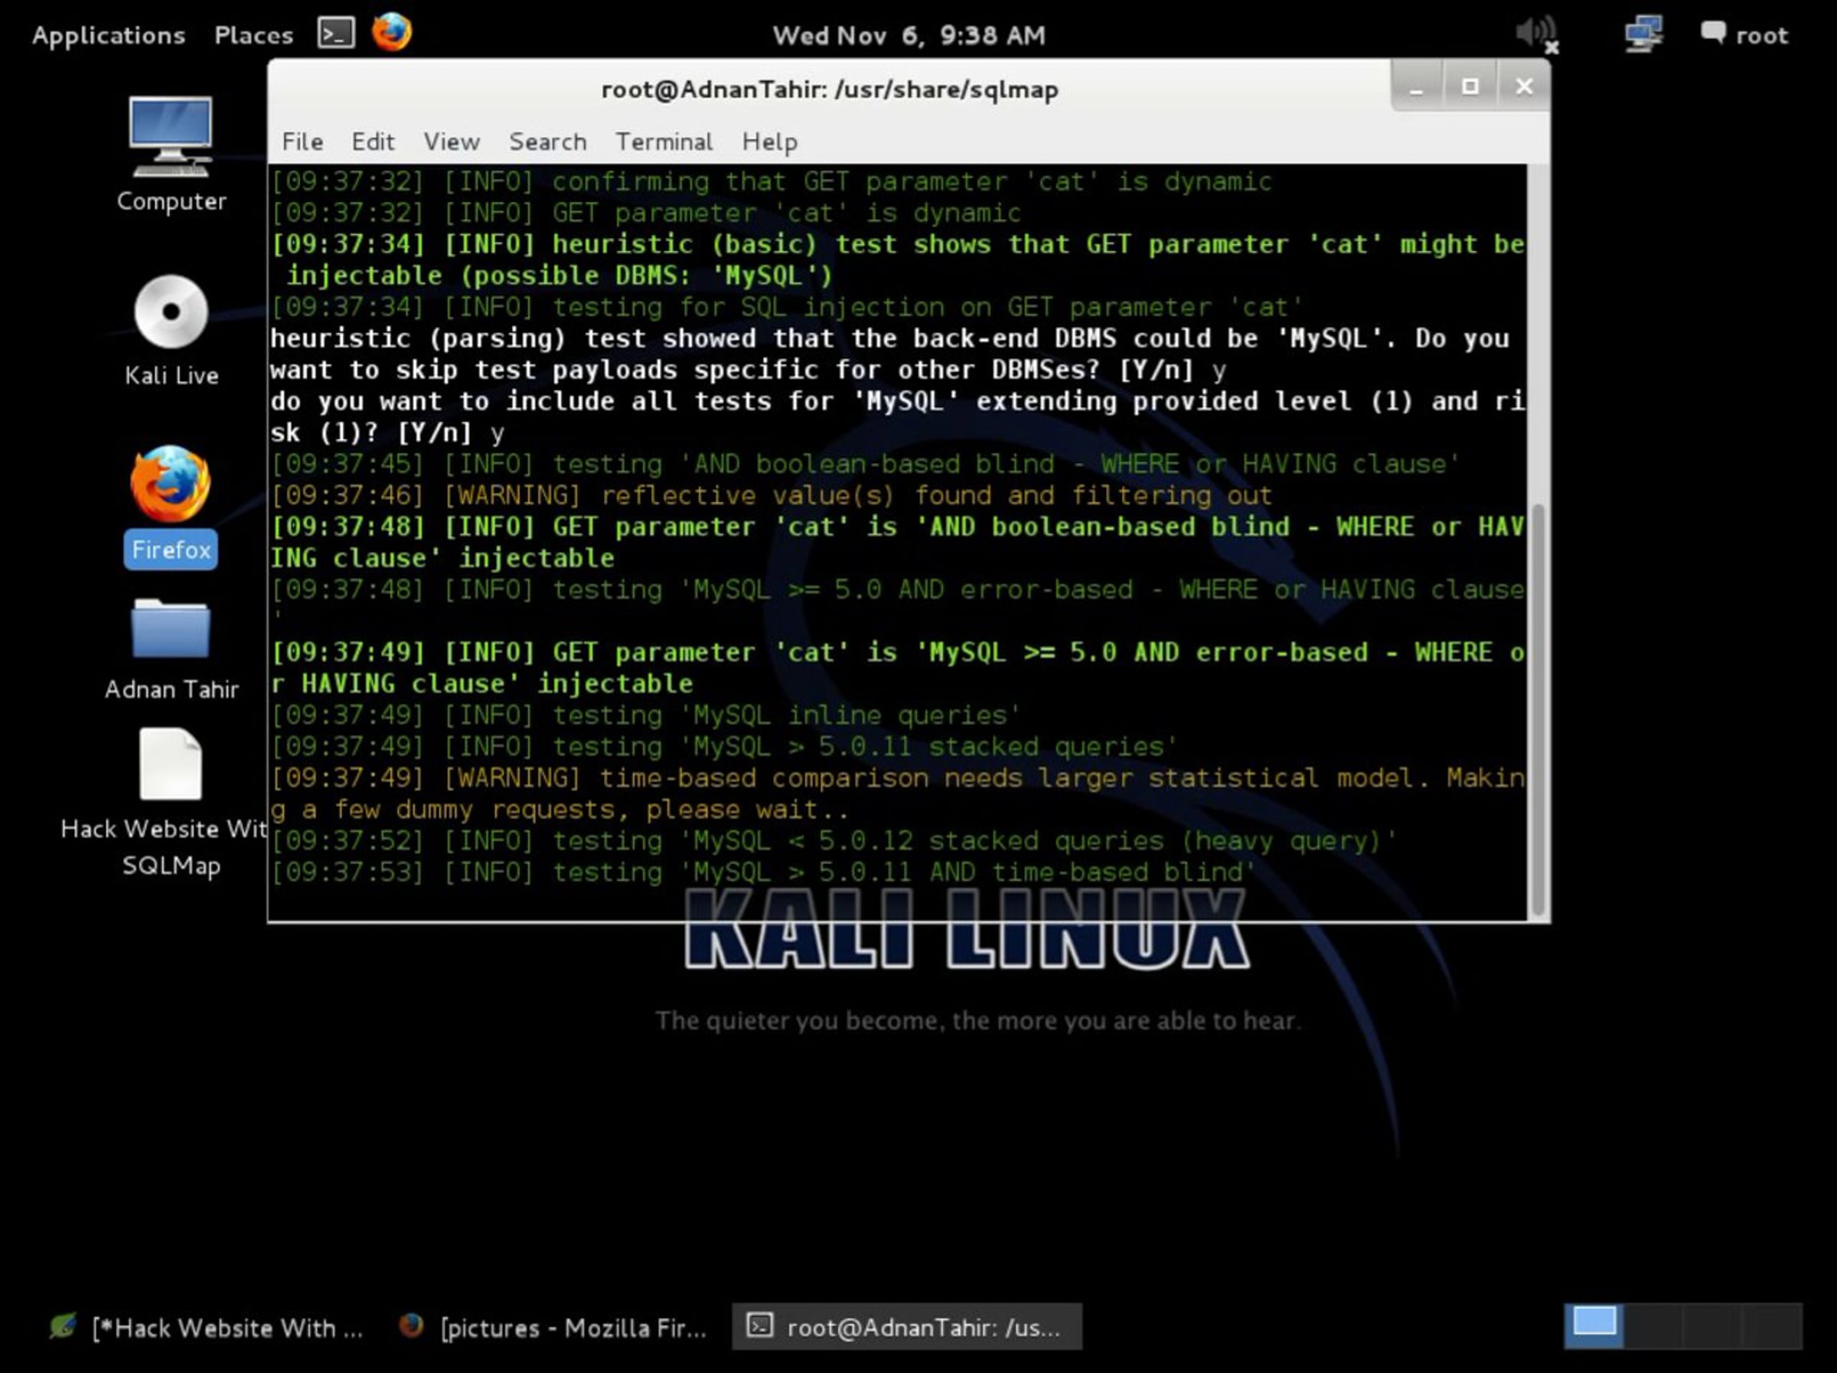
Task: Switch to the Hack Website With taskbar window
Action: coord(207,1327)
